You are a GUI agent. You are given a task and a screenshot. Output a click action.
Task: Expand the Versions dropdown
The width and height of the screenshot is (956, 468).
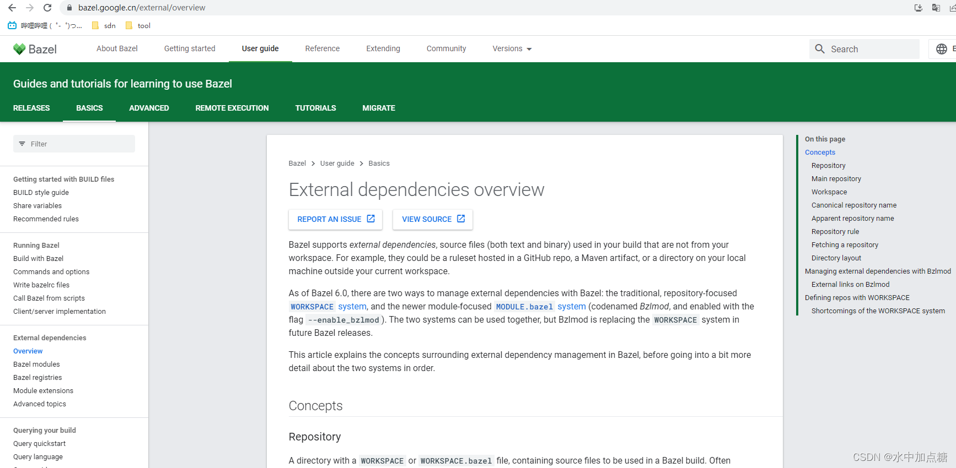point(512,48)
